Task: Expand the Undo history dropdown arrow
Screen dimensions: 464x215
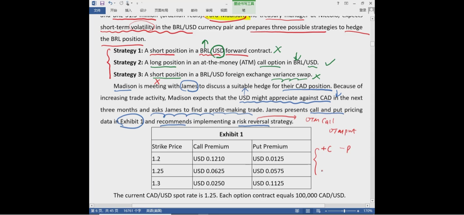Action: coord(115,3)
